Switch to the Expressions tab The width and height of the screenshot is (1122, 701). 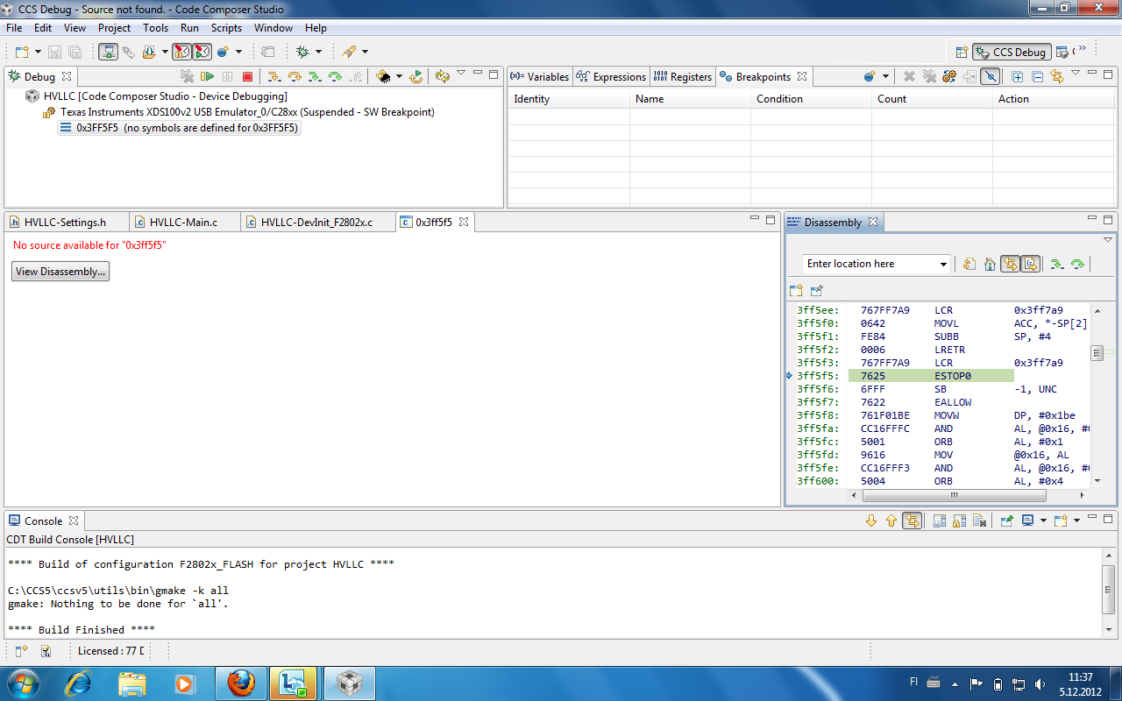pos(611,76)
